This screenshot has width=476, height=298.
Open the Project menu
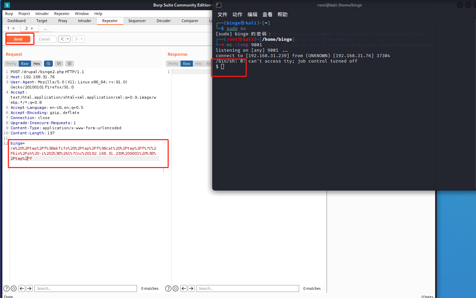[x=24, y=14]
